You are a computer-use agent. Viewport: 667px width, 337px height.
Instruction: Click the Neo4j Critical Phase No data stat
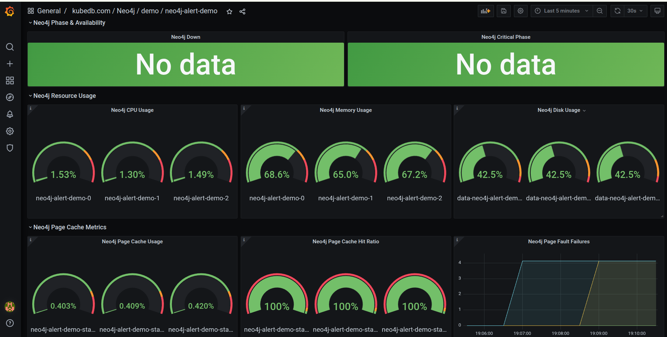coord(506,64)
